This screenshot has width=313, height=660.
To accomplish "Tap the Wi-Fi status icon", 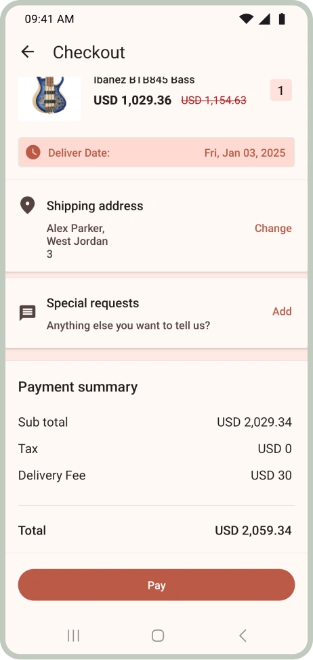I will pyautogui.click(x=246, y=18).
